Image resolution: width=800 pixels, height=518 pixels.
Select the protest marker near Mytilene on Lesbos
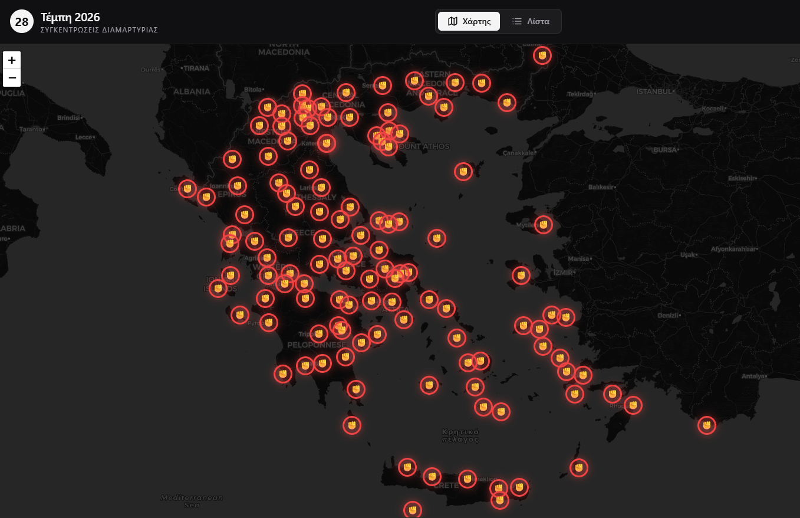(x=543, y=224)
